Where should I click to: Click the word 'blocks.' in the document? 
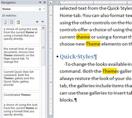(67, 100)
